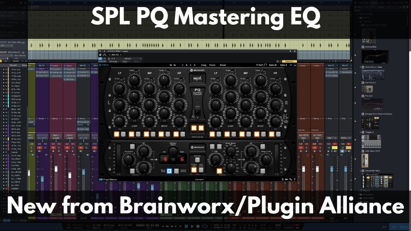This screenshot has width=411, height=231.
Task: Toggle the Stereo Mode D button
Action: tap(169, 171)
